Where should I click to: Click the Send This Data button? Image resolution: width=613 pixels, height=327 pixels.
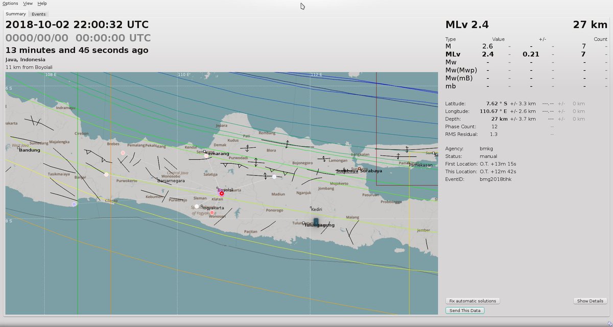point(465,310)
